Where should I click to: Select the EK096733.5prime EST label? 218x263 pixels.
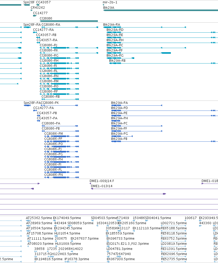(x=120, y=239)
